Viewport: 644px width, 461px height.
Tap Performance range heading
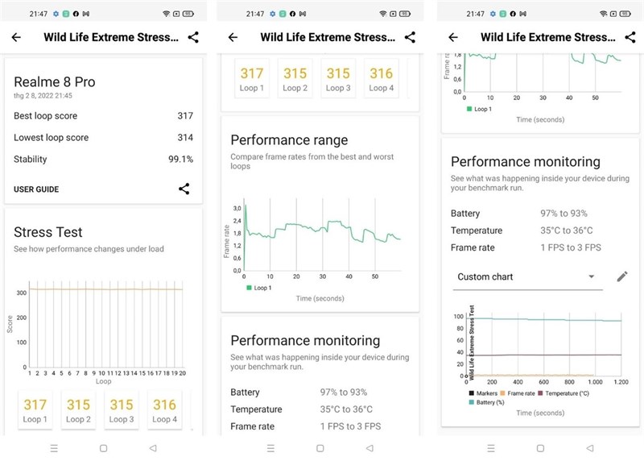point(289,139)
